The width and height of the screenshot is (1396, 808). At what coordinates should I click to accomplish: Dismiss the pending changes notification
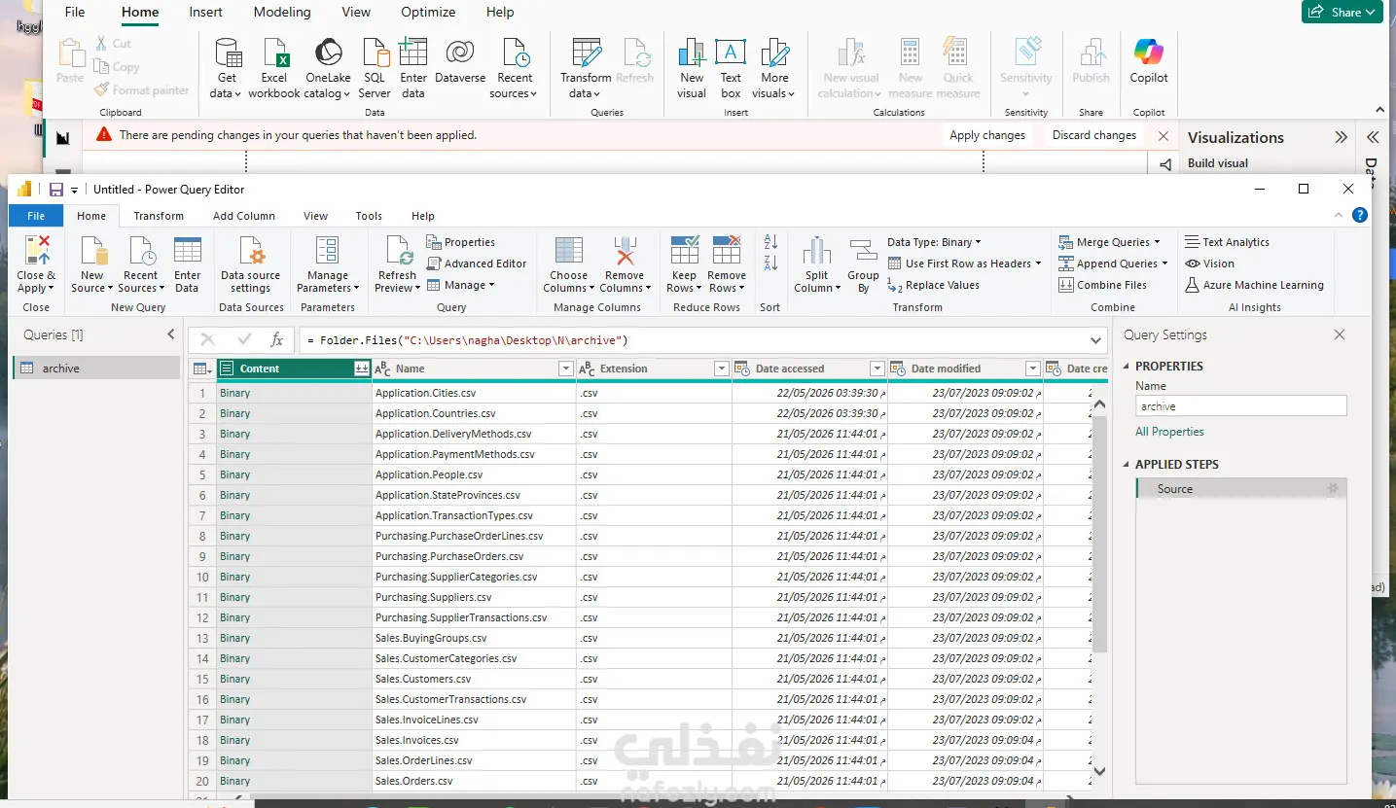point(1163,136)
